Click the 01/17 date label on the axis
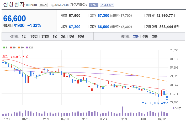The image size is (186, 123). coord(6,119)
